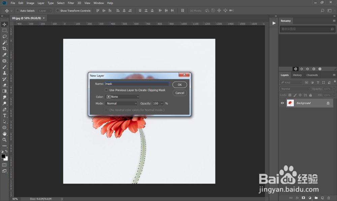Open the Layers blend mode Normal dropdown
Screen dimensions: 337x201
point(295,89)
